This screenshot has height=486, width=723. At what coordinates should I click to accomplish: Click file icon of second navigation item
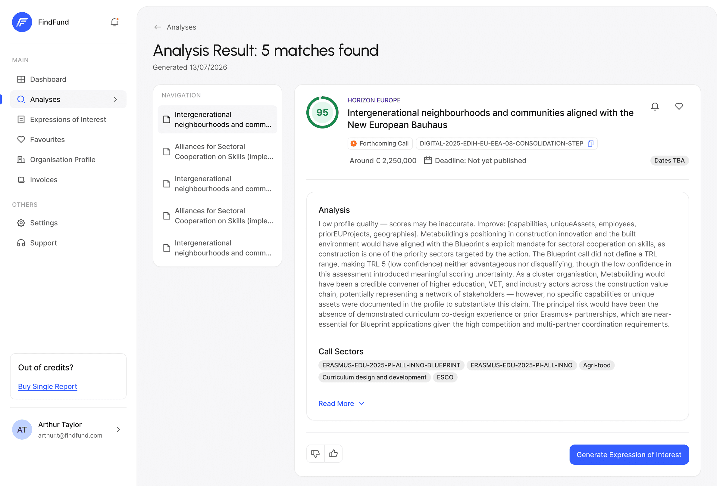167,152
